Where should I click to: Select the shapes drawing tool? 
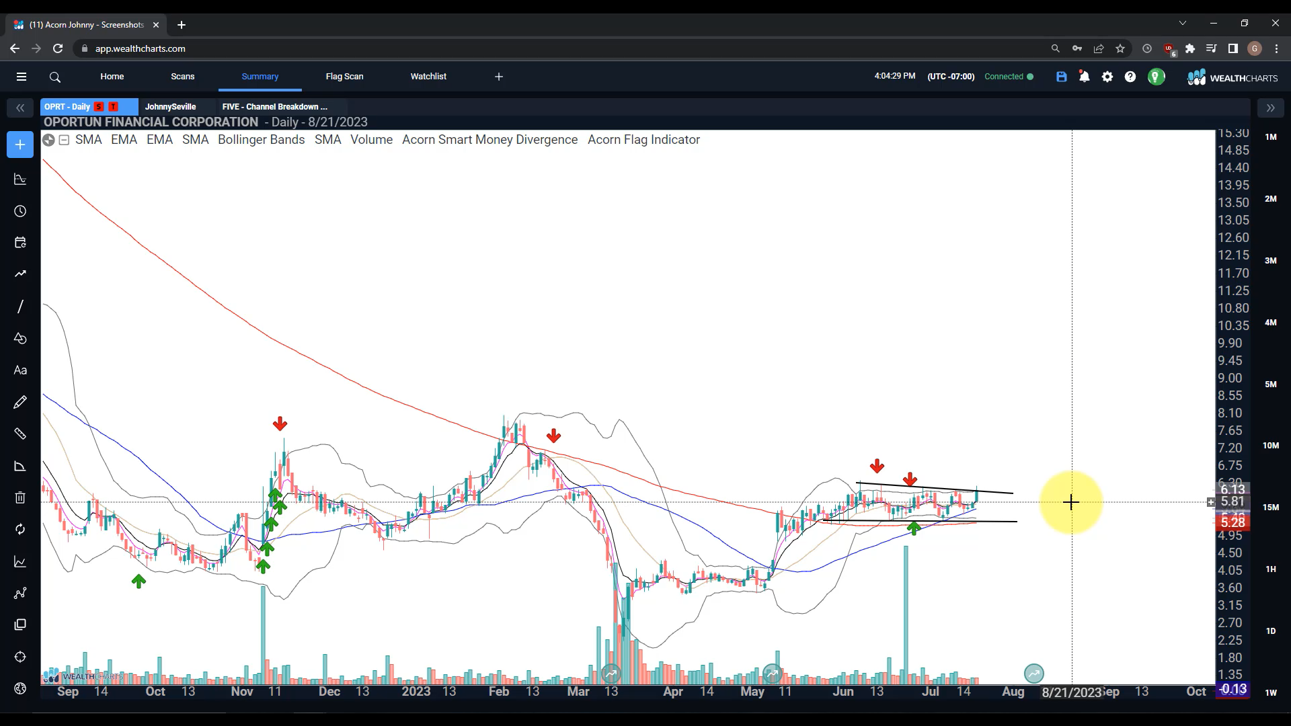click(20, 338)
